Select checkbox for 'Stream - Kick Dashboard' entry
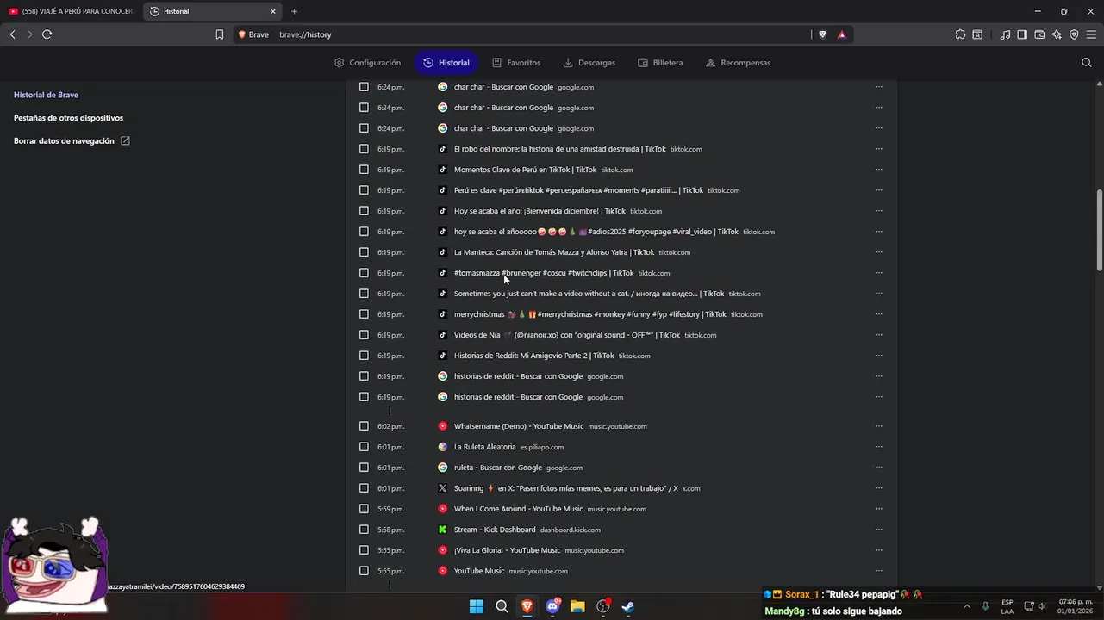The width and height of the screenshot is (1104, 620). point(364,530)
